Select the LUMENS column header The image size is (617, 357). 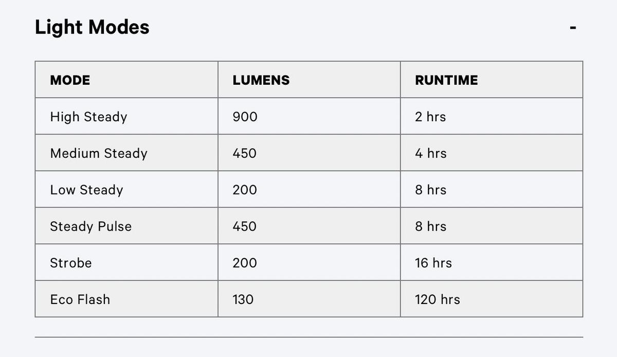click(261, 80)
